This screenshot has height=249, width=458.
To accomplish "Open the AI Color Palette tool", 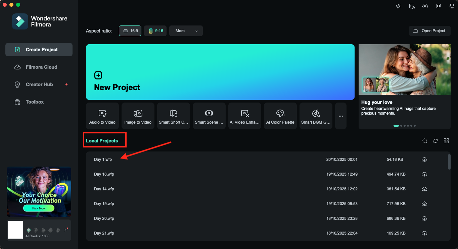I will tap(280, 116).
